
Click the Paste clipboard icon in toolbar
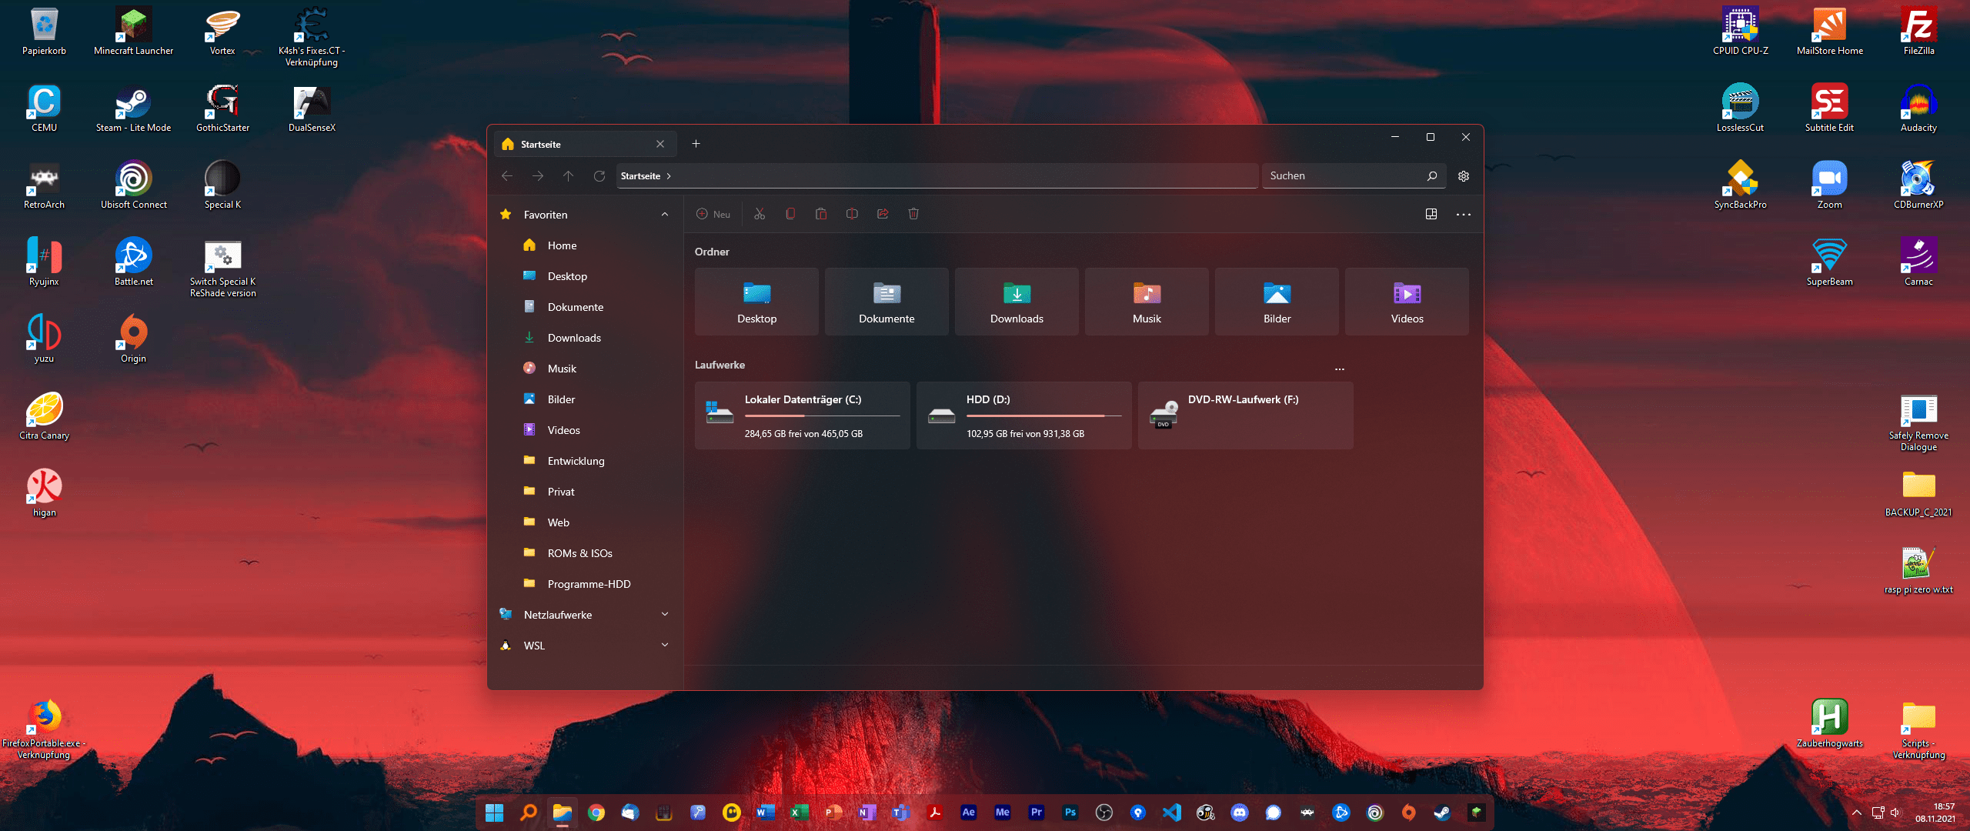[821, 214]
